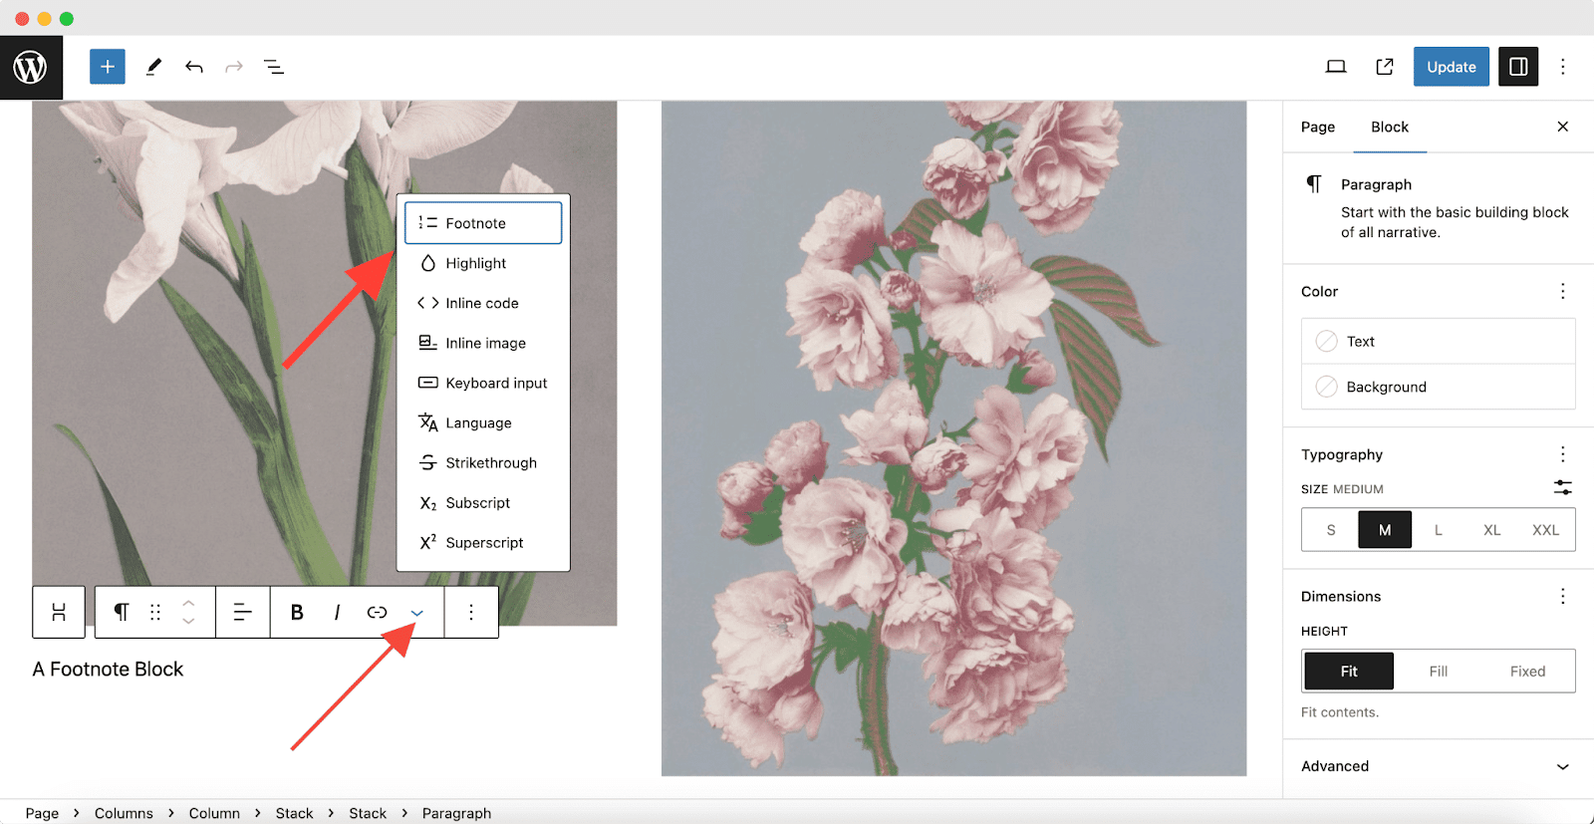Move block up arrow
The width and height of the screenshot is (1594, 824).
189,603
